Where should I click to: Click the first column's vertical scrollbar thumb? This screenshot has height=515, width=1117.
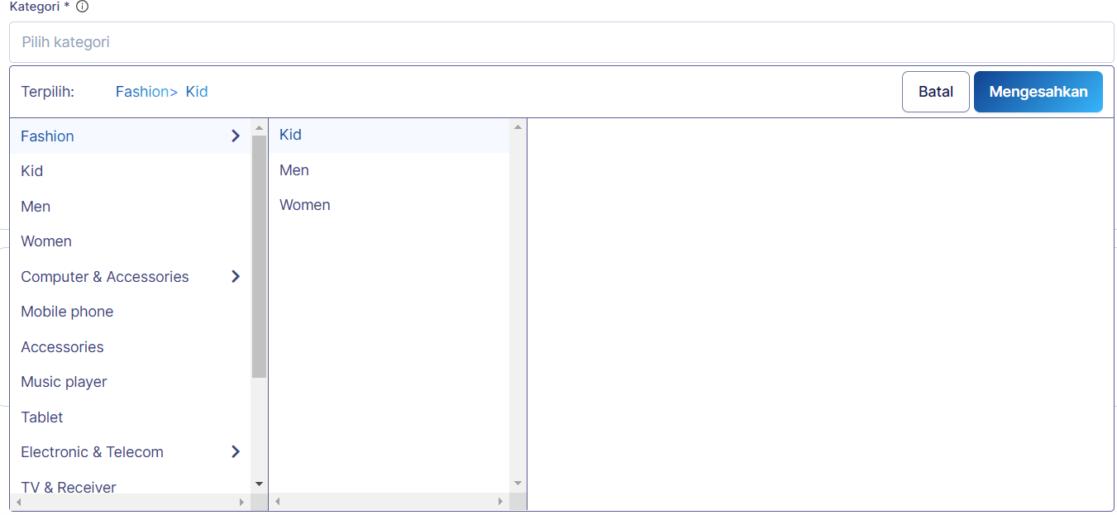click(259, 256)
